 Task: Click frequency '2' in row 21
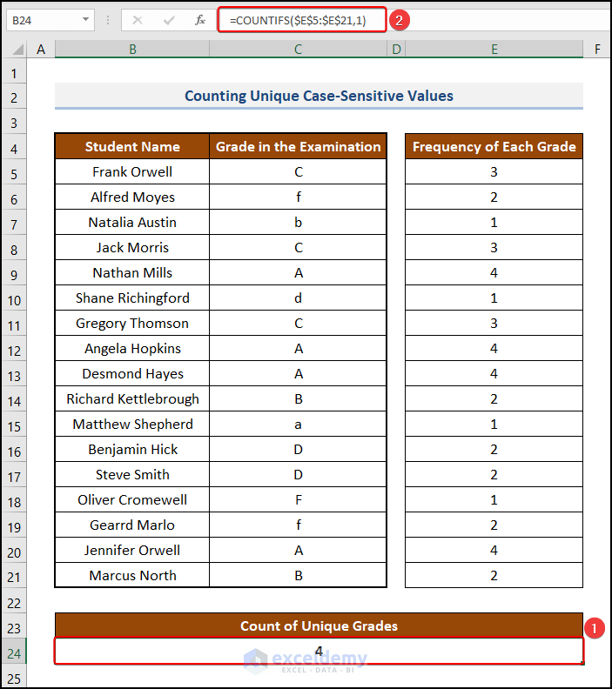click(x=494, y=576)
